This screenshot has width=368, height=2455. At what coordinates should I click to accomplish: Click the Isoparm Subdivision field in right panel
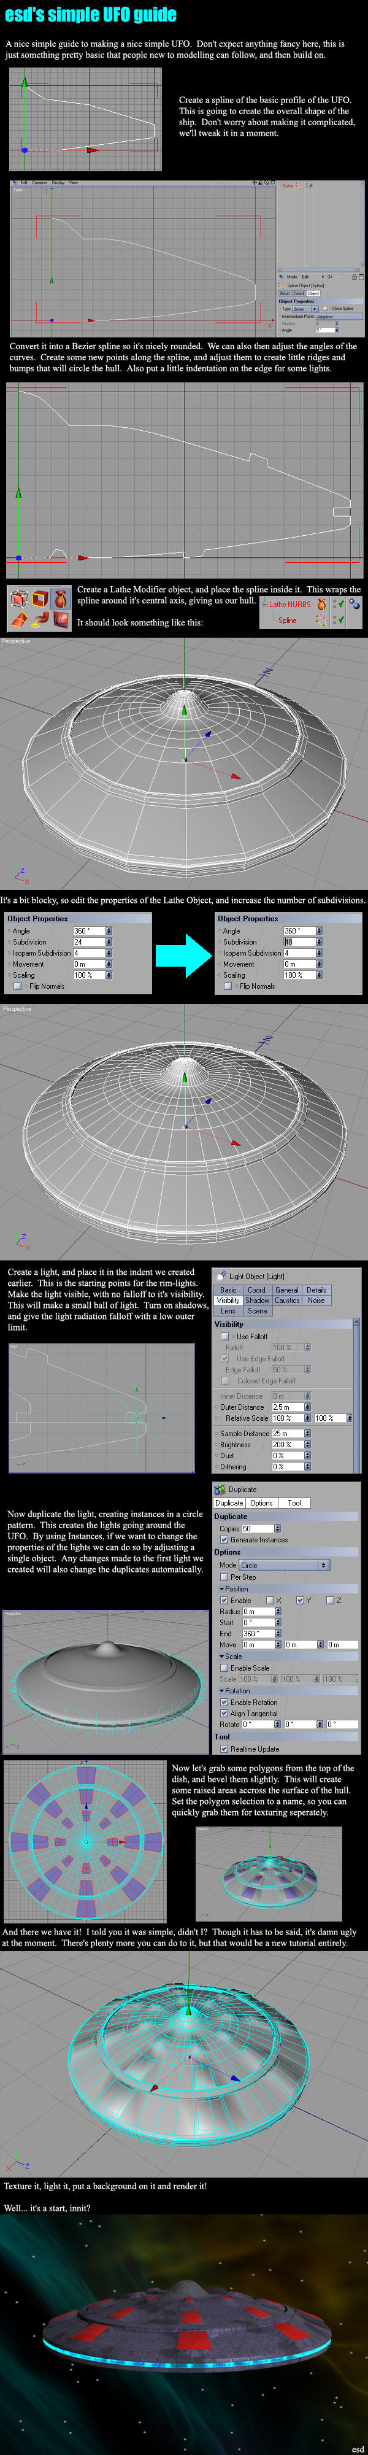(299, 952)
